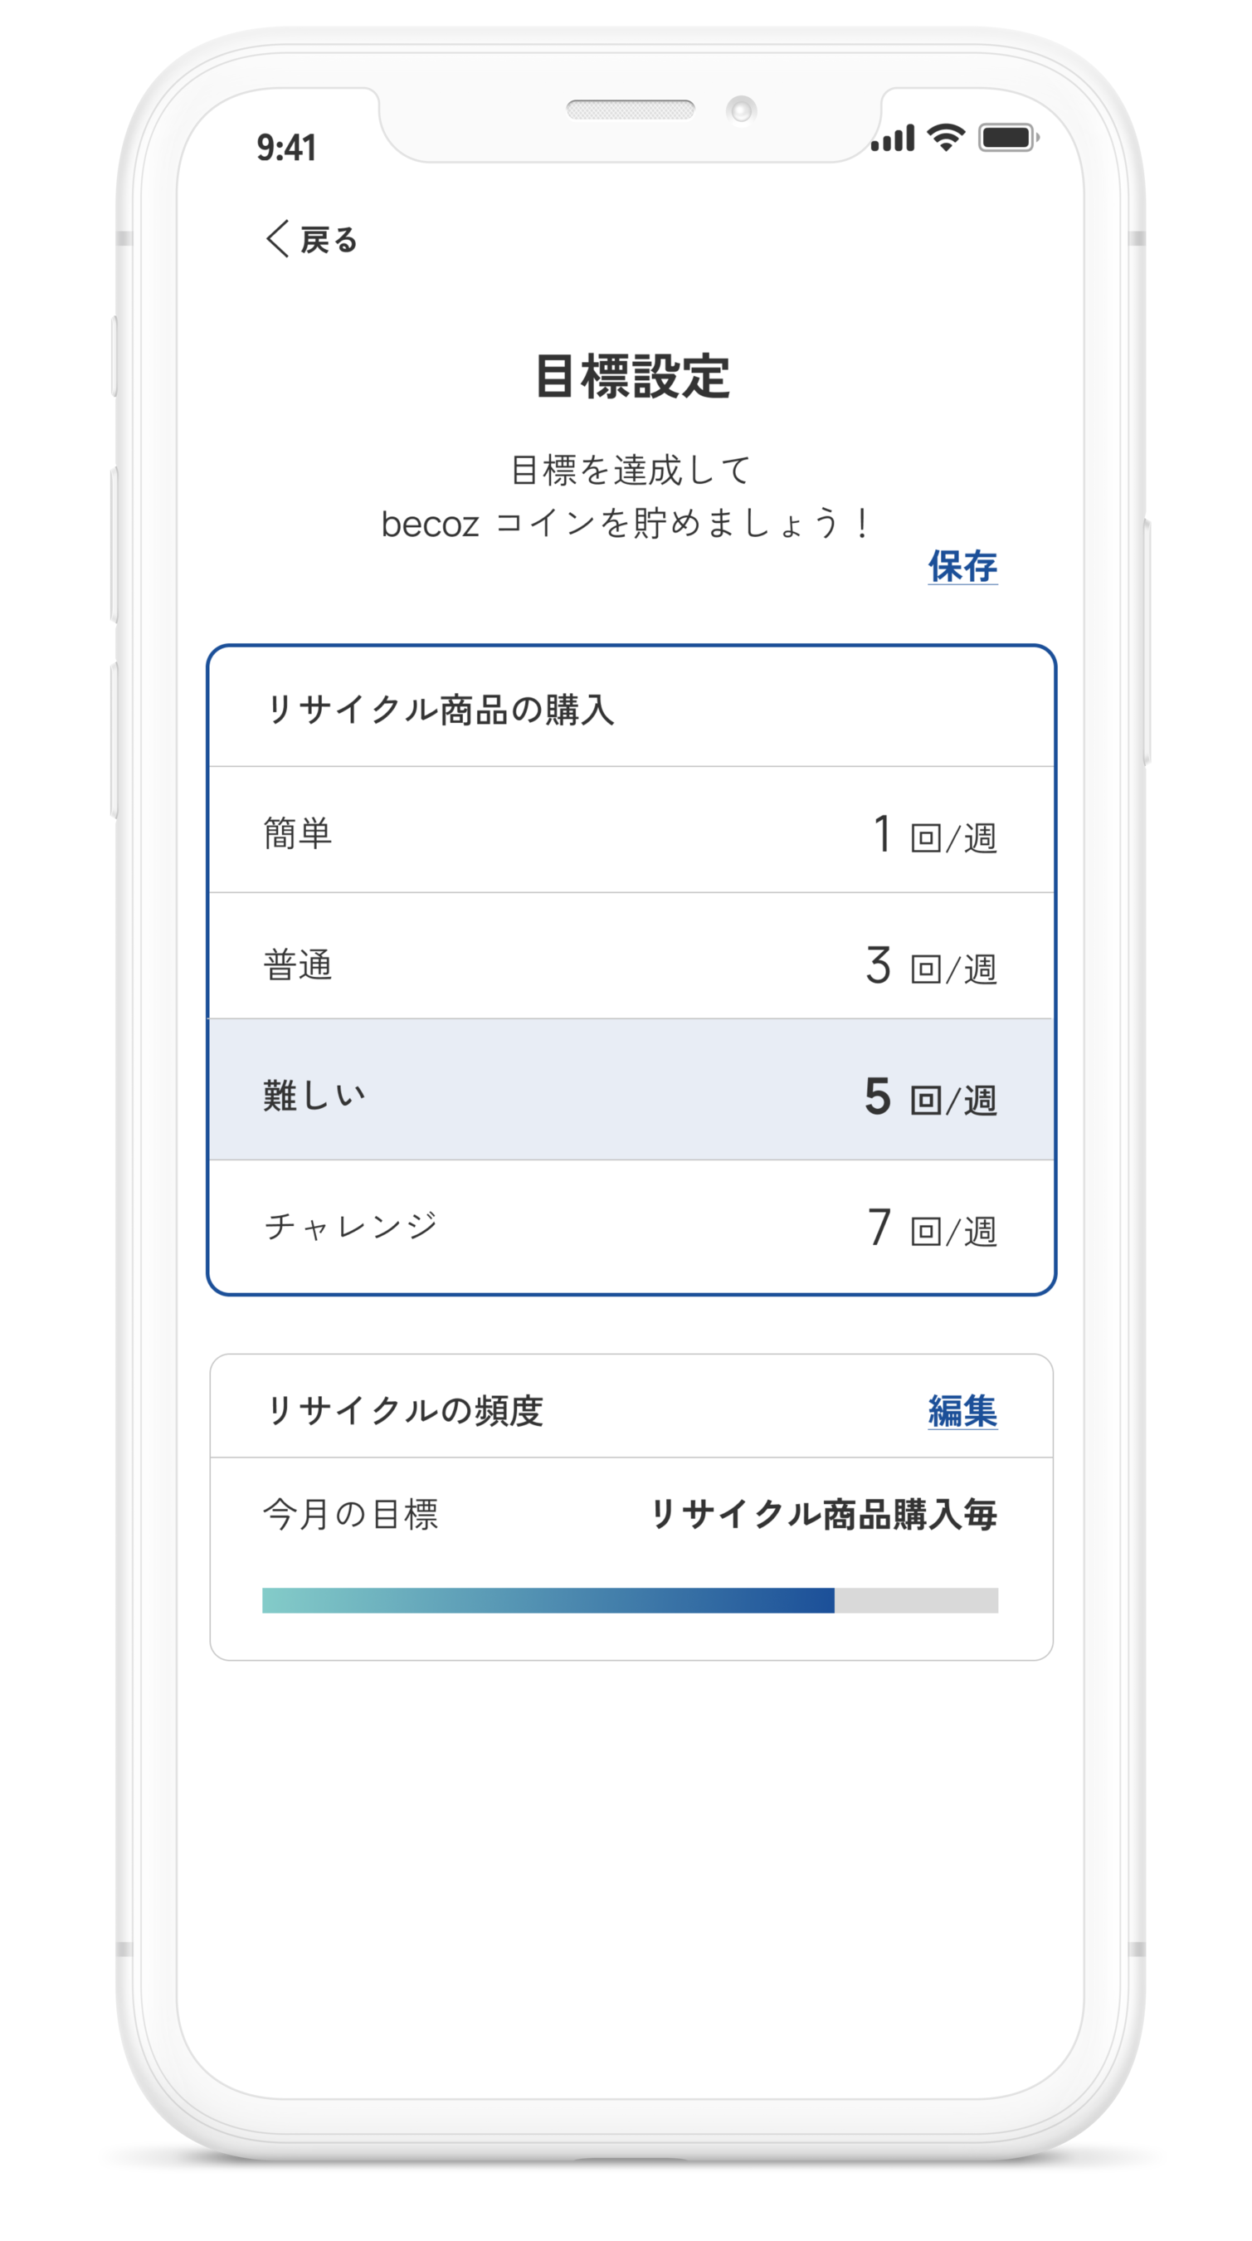Select the 普通 3回/週 option
Screen dimensions: 1252x2241
pos(631,964)
